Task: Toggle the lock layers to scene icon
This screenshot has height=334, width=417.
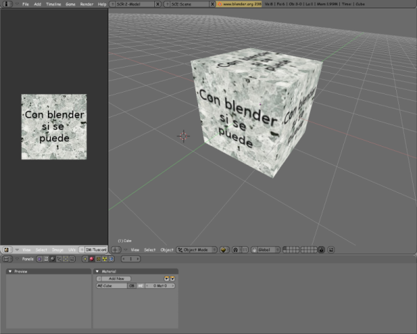Action: click(321, 250)
